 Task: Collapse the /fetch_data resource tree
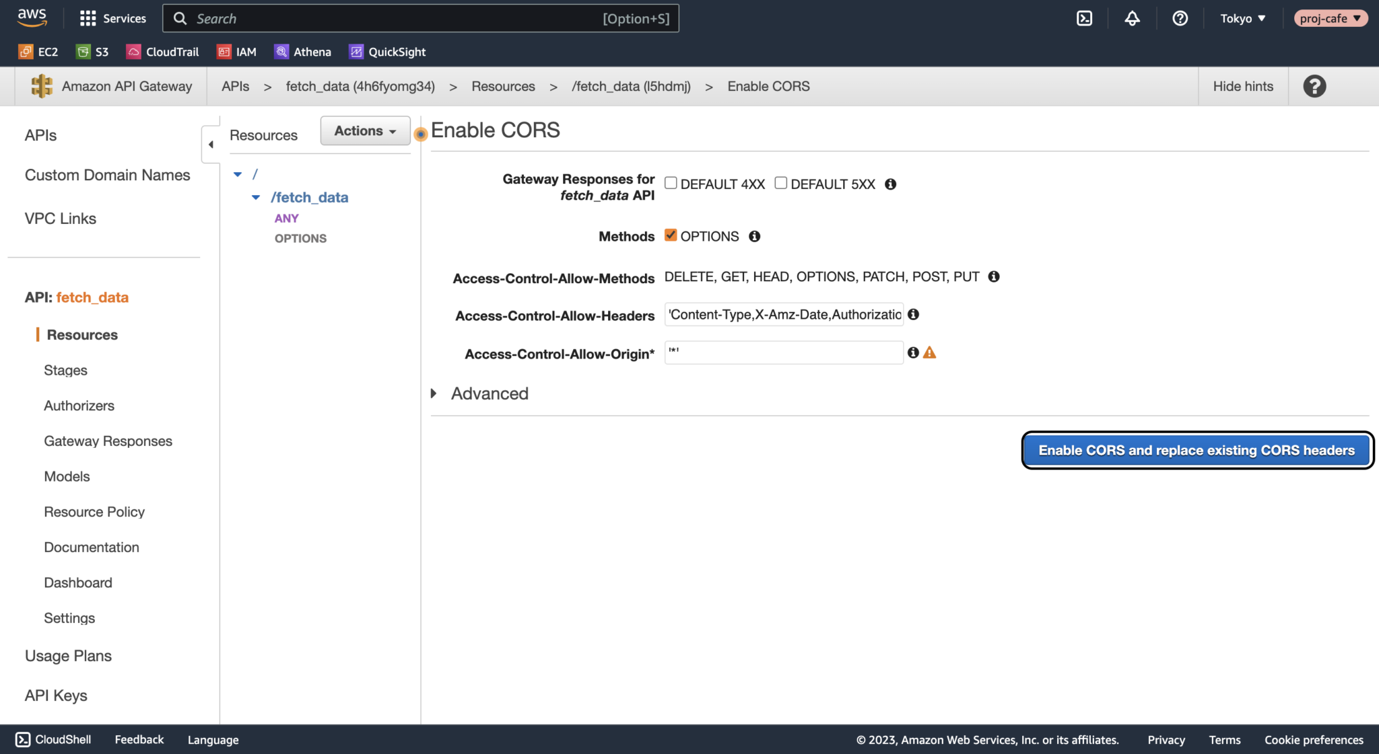256,197
